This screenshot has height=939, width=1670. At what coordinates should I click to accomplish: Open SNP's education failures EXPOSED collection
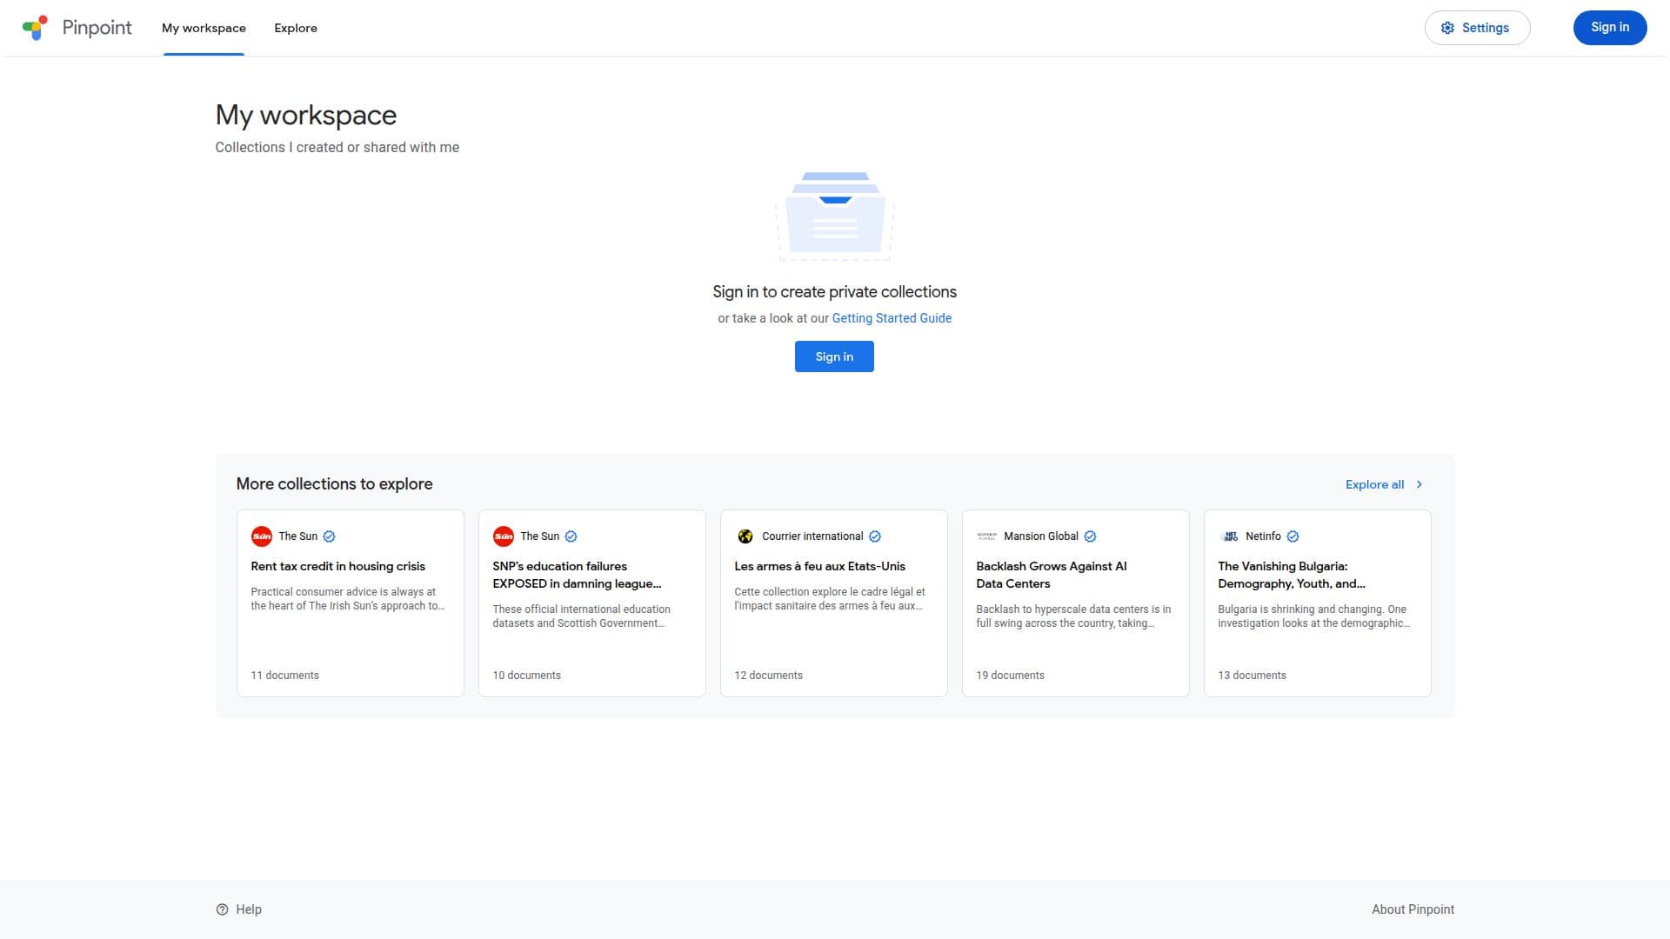[x=592, y=603]
